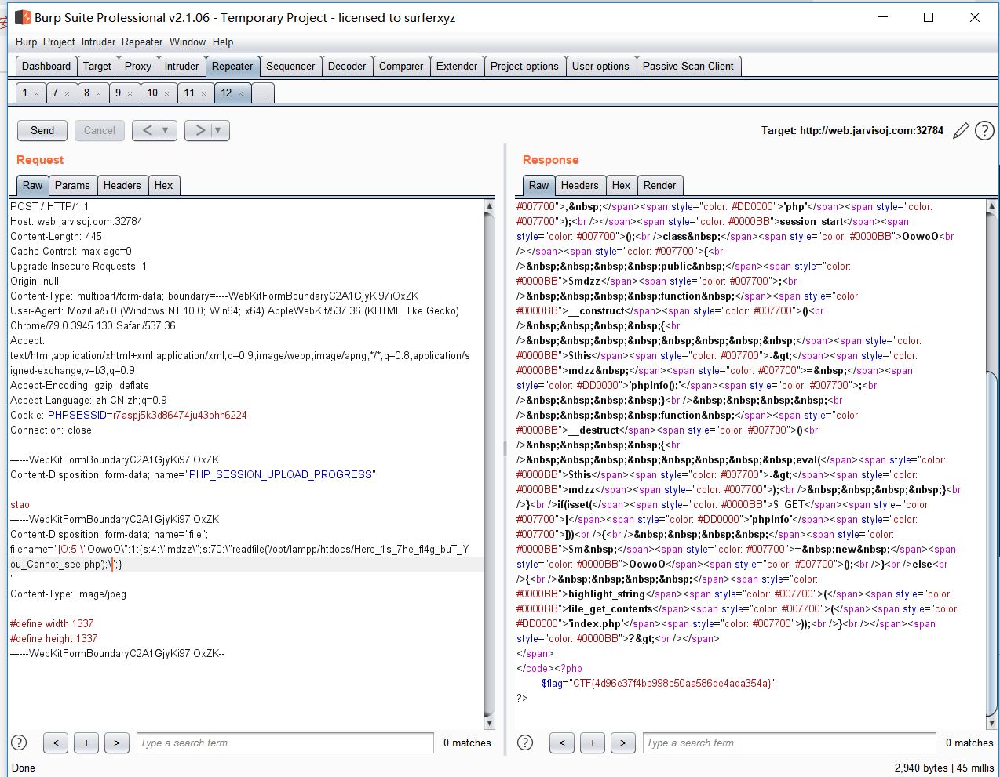The width and height of the screenshot is (1000, 777).
Task: Go back to the previous request in history
Action: tap(147, 130)
